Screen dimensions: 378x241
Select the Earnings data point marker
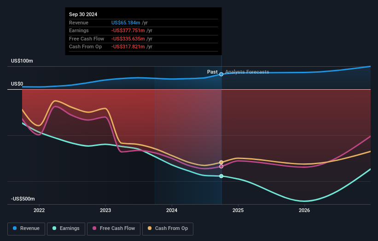pos(221,176)
